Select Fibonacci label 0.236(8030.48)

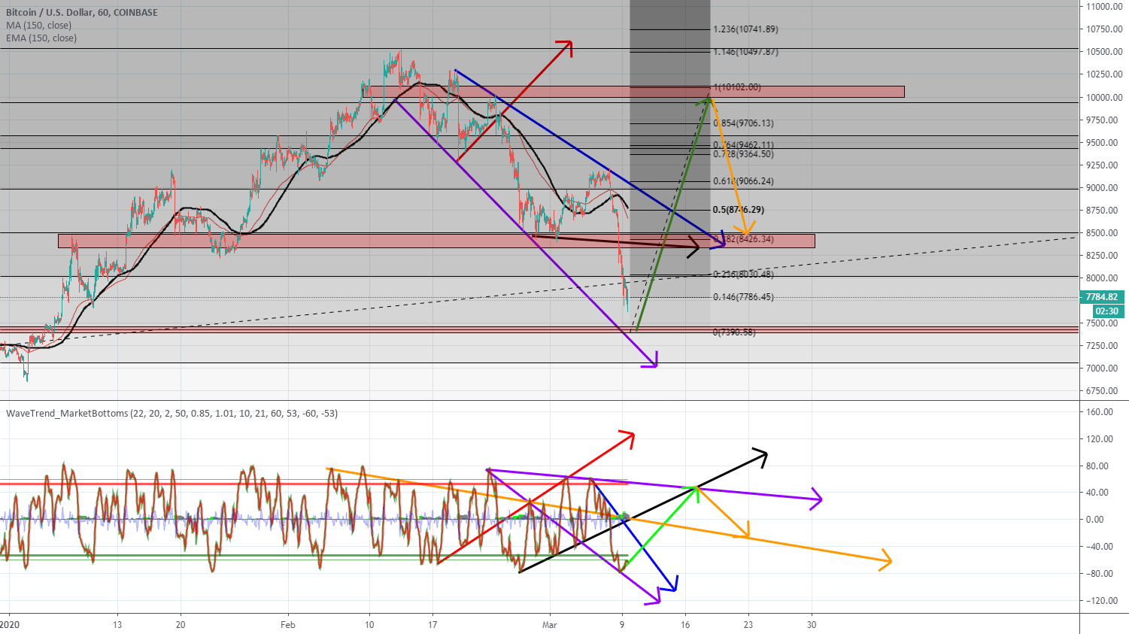(x=743, y=275)
